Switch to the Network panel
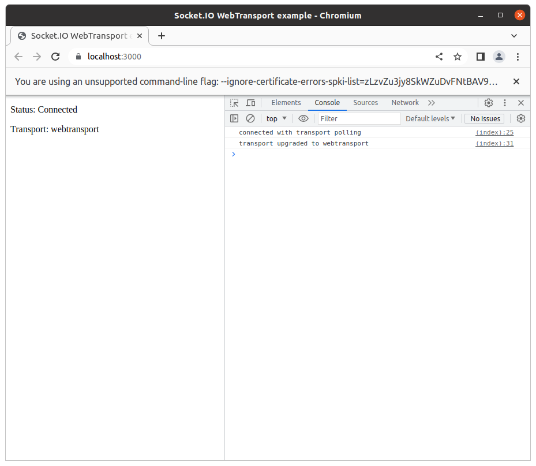 click(x=404, y=102)
